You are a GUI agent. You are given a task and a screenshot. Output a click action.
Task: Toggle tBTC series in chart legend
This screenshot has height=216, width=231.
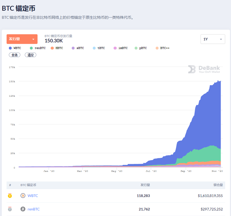click(x=99, y=48)
